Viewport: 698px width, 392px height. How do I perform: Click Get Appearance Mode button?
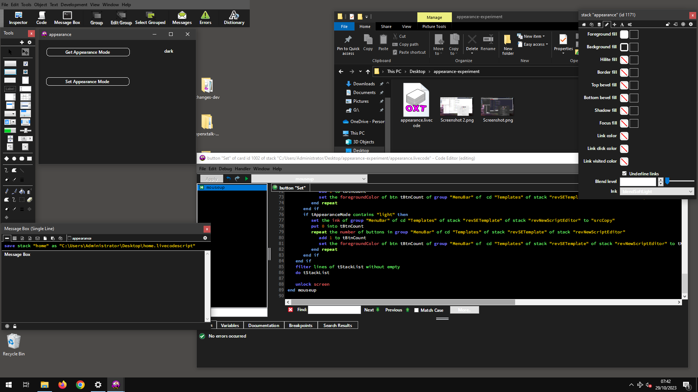coord(88,52)
